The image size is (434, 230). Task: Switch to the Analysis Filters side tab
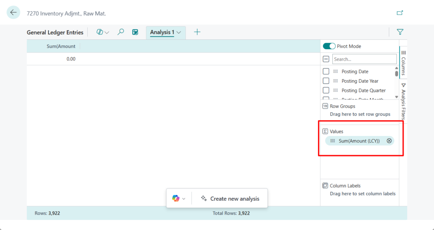click(x=403, y=101)
